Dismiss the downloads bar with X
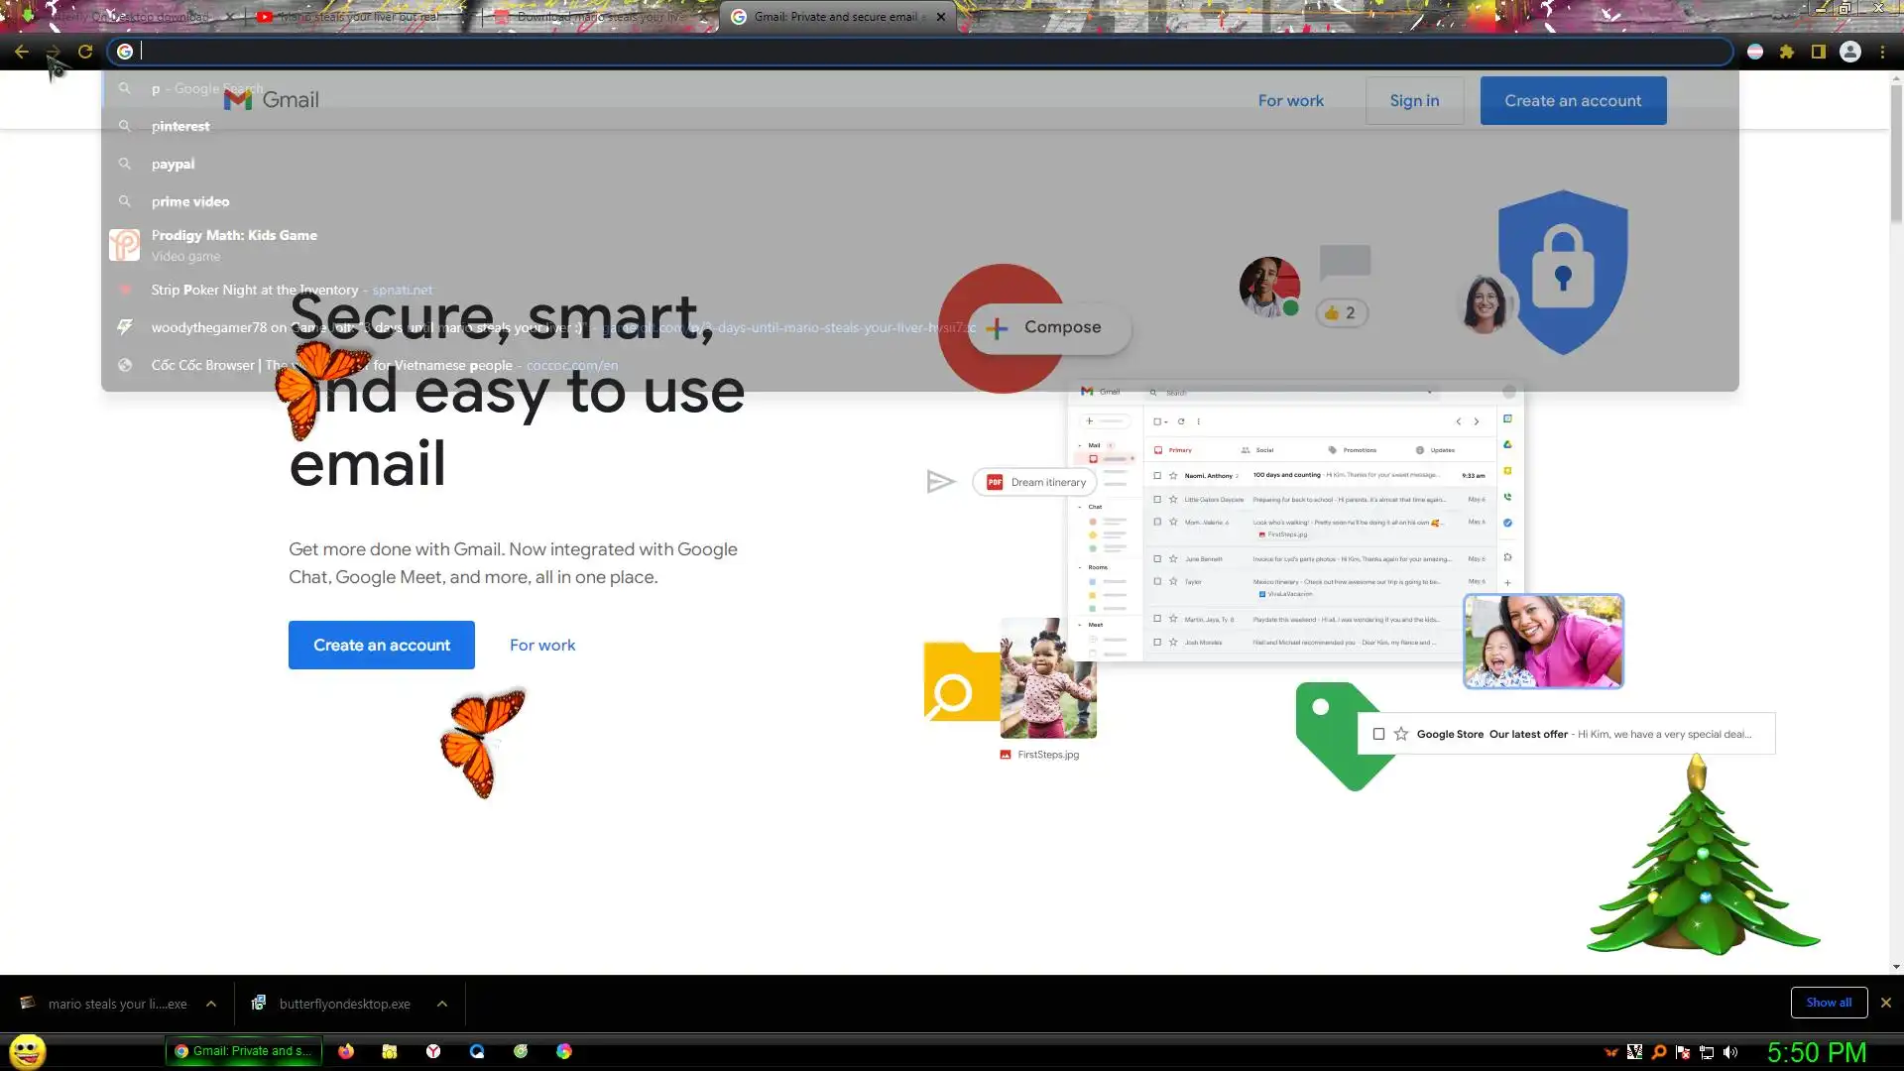Screen dimensions: 1904x1071 tap(1885, 1003)
